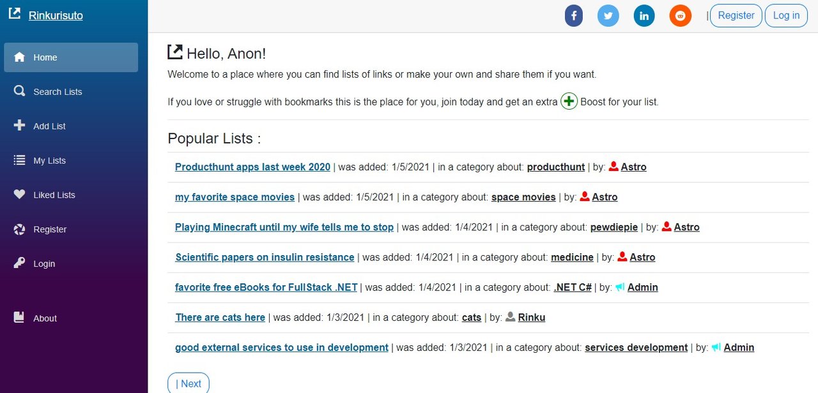Click the external-link icon beside Hello, Anon!
Image resolution: width=818 pixels, height=393 pixels.
174,52
